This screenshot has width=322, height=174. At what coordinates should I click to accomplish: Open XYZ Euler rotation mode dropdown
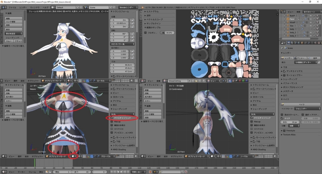tap(122, 44)
